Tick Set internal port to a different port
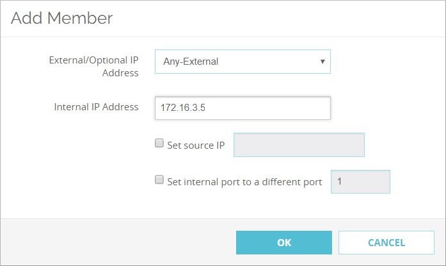The height and width of the screenshot is (266, 446). coord(159,181)
